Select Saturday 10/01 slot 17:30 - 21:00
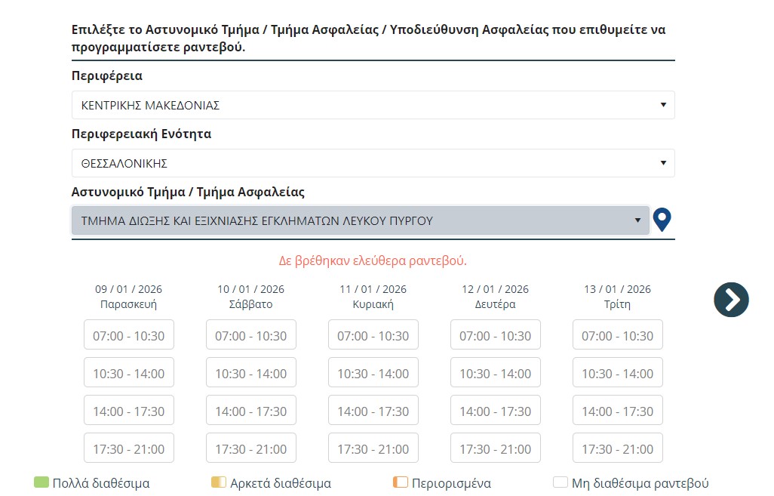774x496 pixels. click(251, 448)
